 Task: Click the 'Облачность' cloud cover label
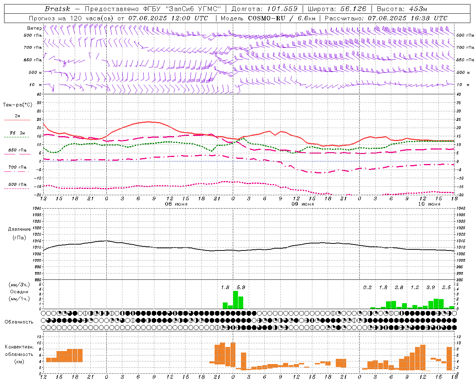pos(19,322)
